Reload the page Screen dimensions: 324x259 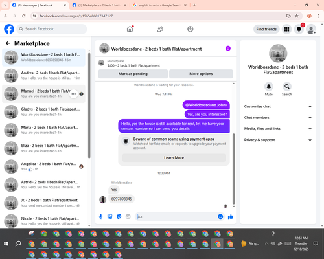point(24,16)
